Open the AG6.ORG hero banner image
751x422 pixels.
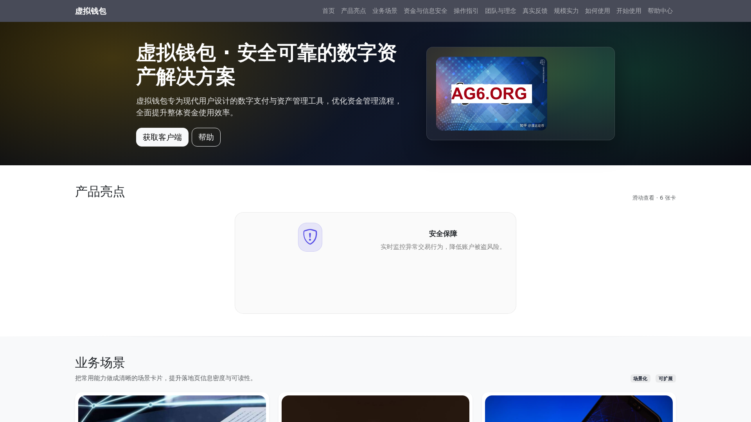pos(492,93)
